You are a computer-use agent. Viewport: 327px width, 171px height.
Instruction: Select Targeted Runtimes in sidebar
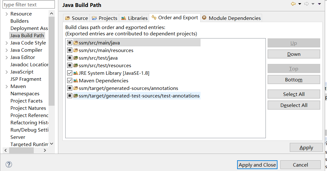tap(29, 144)
